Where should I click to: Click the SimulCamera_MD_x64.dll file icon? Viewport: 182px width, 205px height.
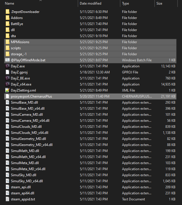(7, 121)
